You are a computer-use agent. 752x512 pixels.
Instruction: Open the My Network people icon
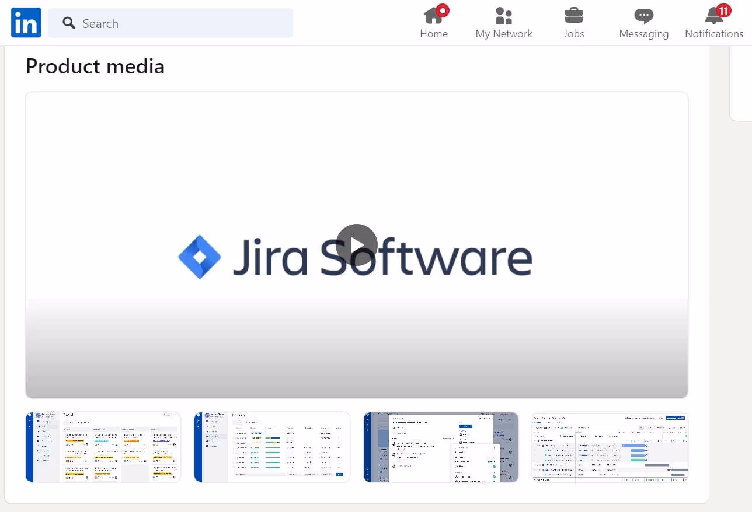504,16
